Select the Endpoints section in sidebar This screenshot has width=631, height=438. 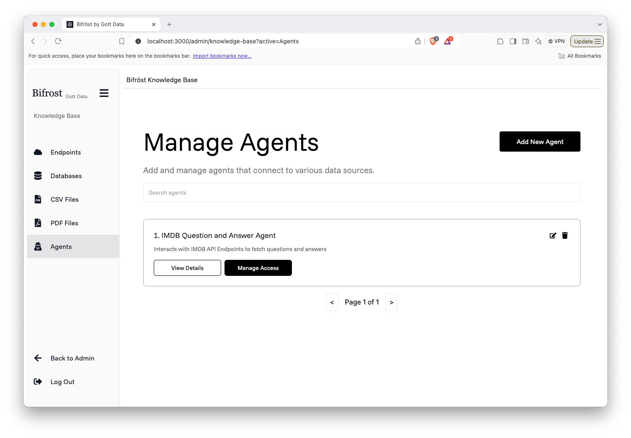65,152
